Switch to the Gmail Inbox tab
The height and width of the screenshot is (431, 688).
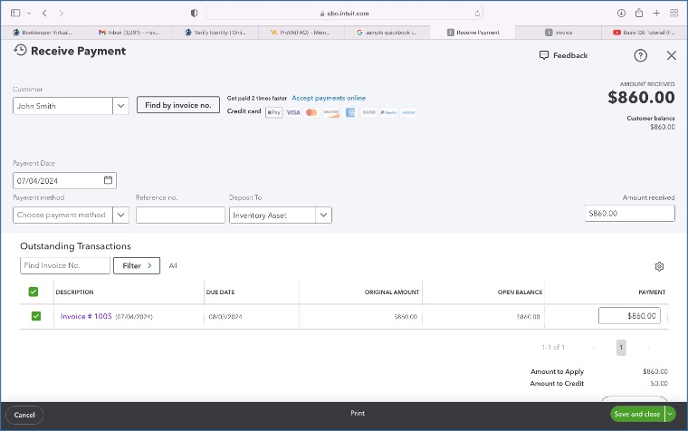[x=129, y=33]
